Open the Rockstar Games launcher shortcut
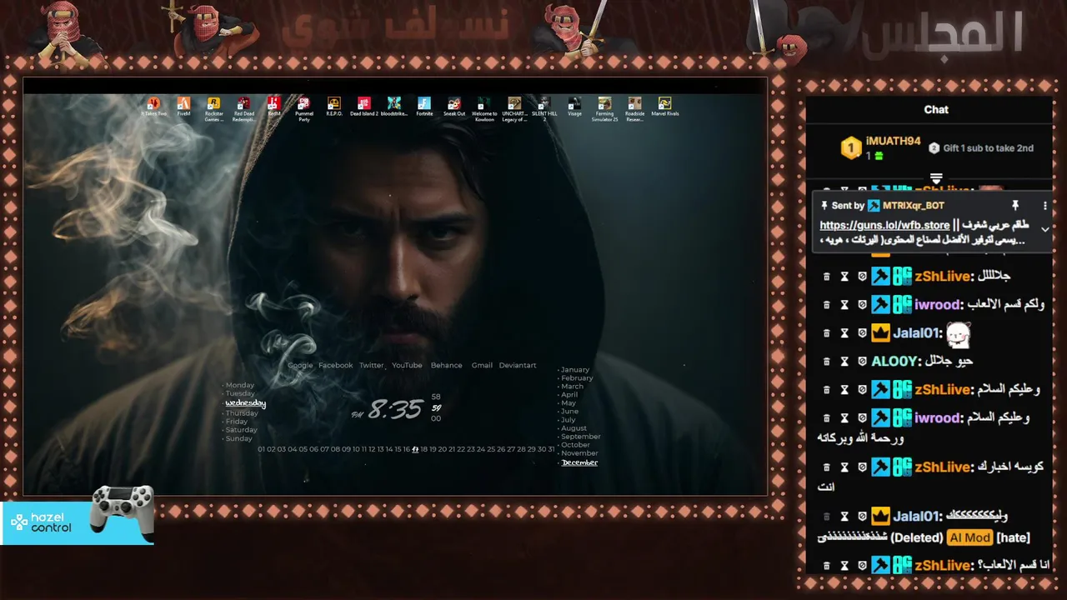 pyautogui.click(x=213, y=108)
